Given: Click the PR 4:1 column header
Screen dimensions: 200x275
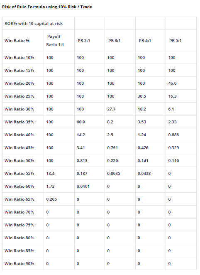Looking at the screenshot, I should pyautogui.click(x=151, y=40).
